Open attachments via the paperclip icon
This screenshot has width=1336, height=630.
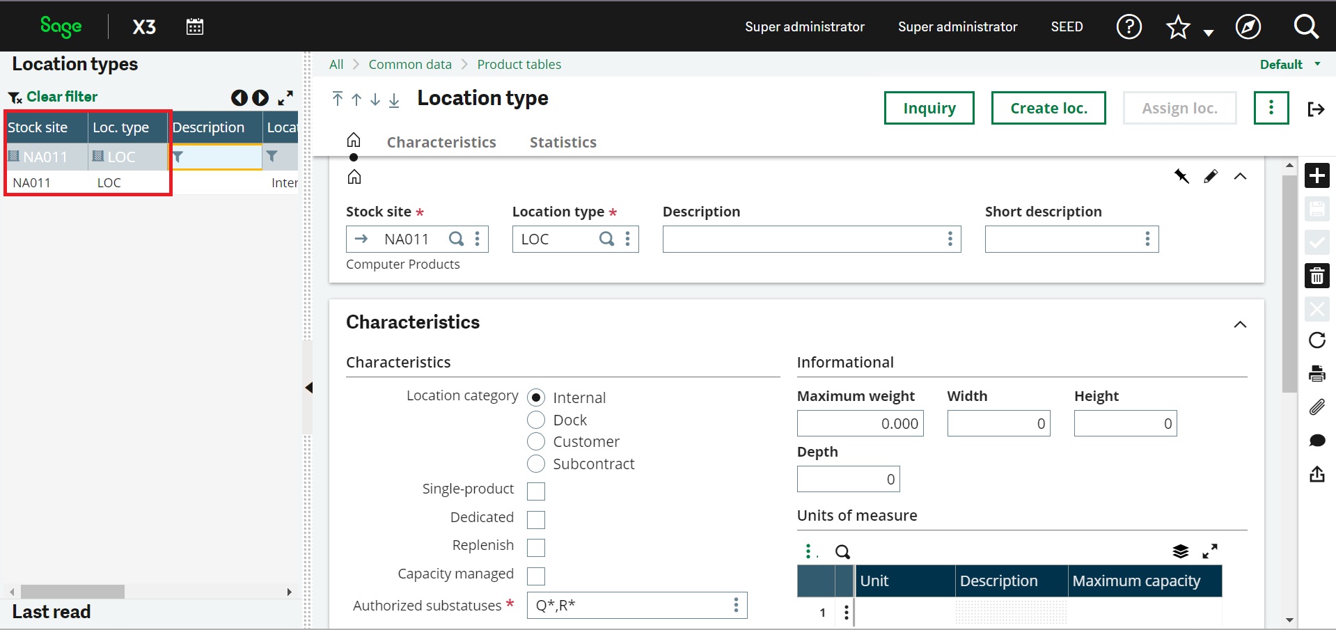coord(1317,407)
